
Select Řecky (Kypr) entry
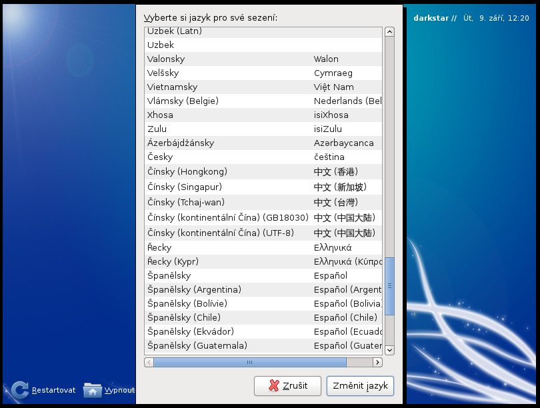tap(263, 262)
